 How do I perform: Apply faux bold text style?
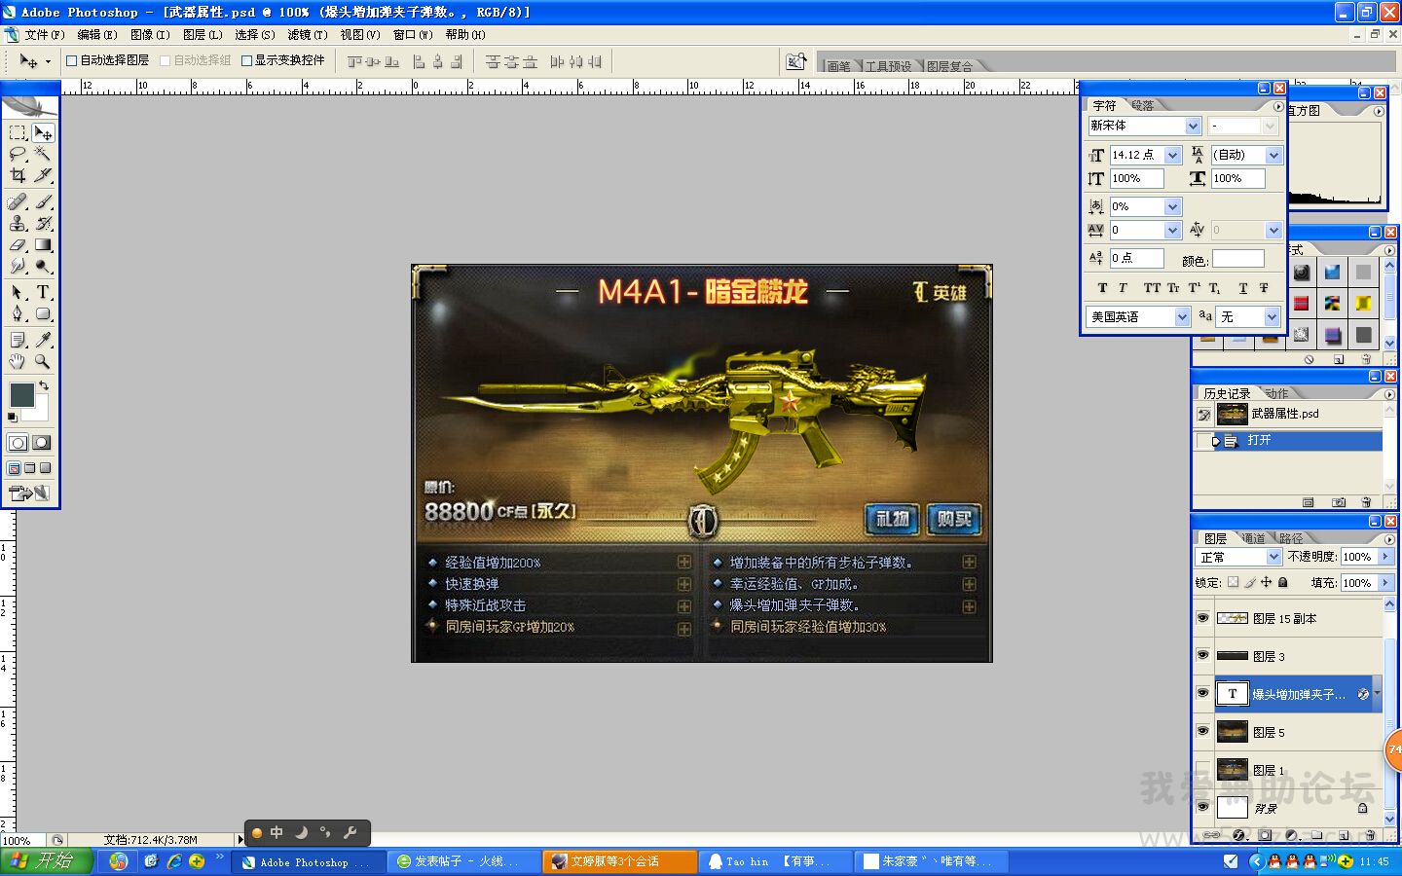tap(1102, 288)
